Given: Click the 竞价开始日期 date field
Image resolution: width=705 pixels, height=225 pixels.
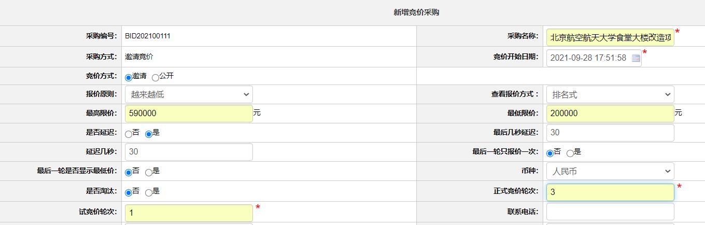Looking at the screenshot, I should (594, 58).
